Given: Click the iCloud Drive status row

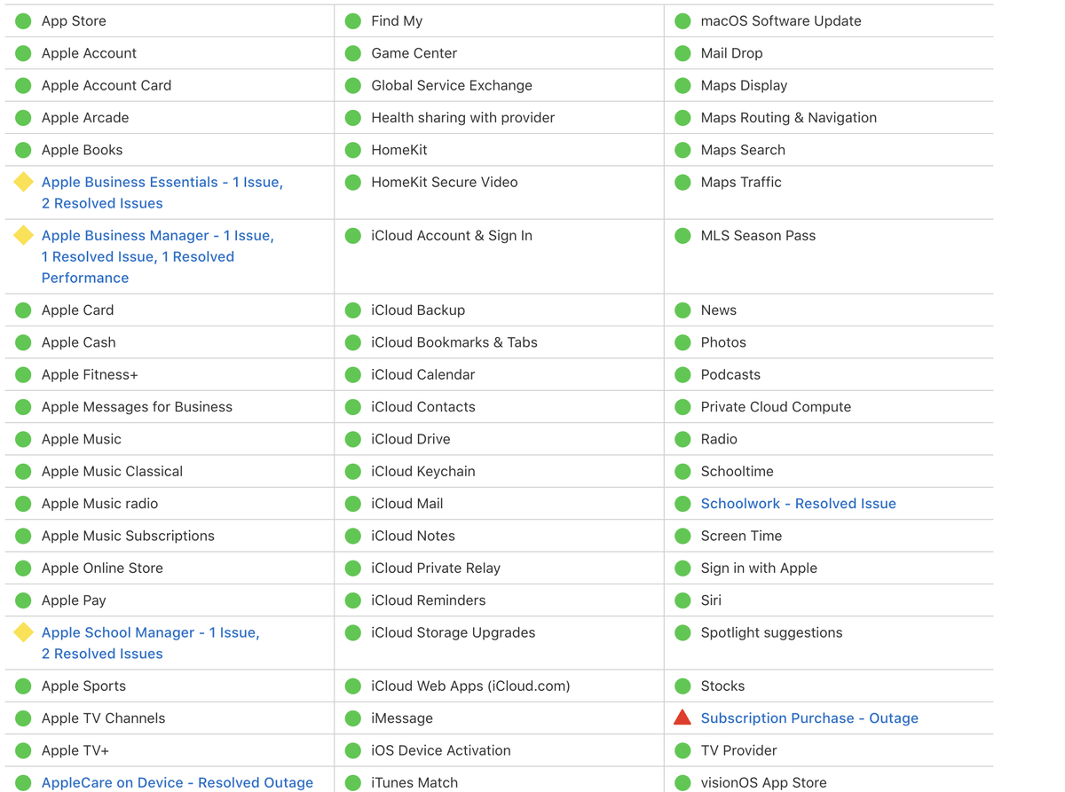Looking at the screenshot, I should tap(410, 439).
